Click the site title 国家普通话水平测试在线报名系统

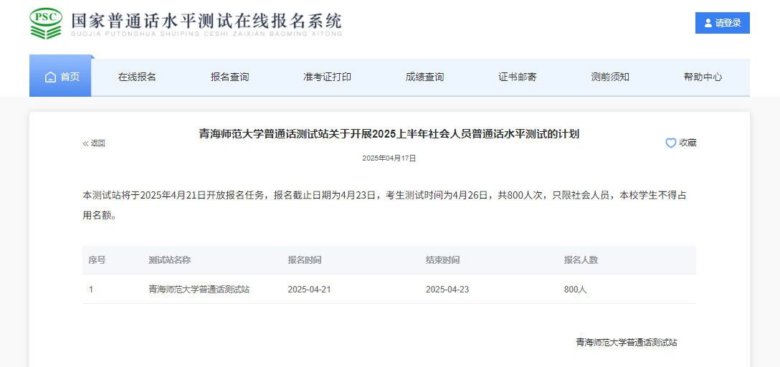[x=207, y=20]
